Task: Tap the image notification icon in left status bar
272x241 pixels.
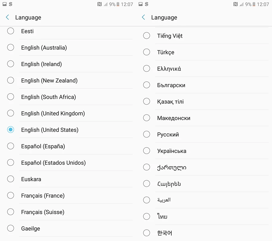Action: pyautogui.click(x=5, y=4)
